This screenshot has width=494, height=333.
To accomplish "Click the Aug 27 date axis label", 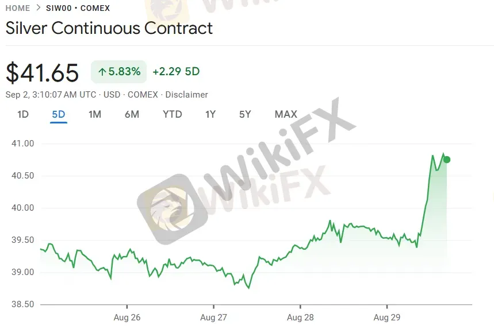I will coord(213,317).
